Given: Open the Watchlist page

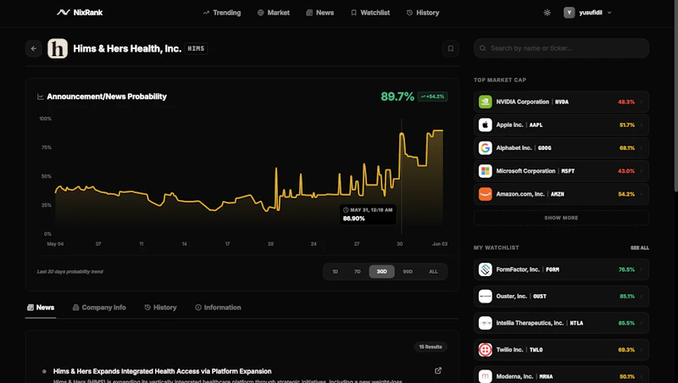Looking at the screenshot, I should tap(370, 13).
